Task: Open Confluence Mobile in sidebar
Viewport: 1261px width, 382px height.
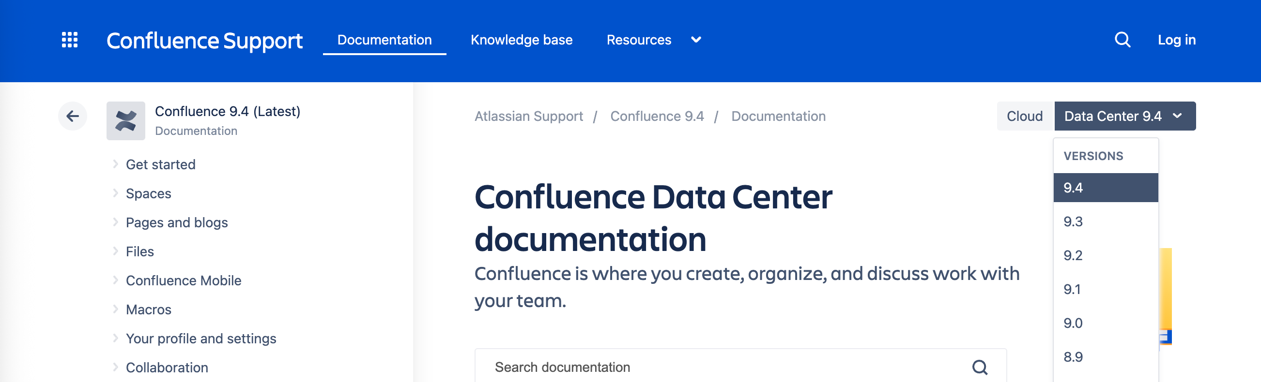Action: tap(184, 280)
